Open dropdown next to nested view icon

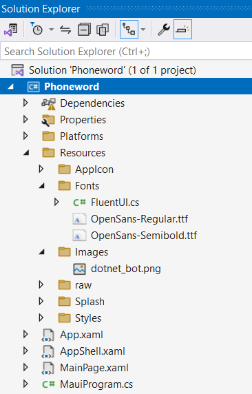coord(143,30)
